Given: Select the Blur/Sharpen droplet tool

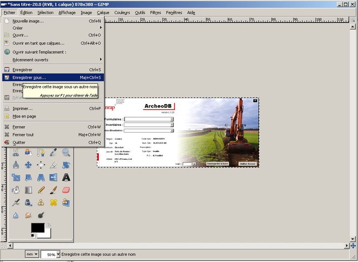Looking at the screenshot, I should [x=15, y=215].
